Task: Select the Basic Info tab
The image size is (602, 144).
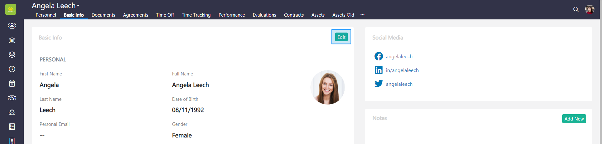Action: coord(74,15)
